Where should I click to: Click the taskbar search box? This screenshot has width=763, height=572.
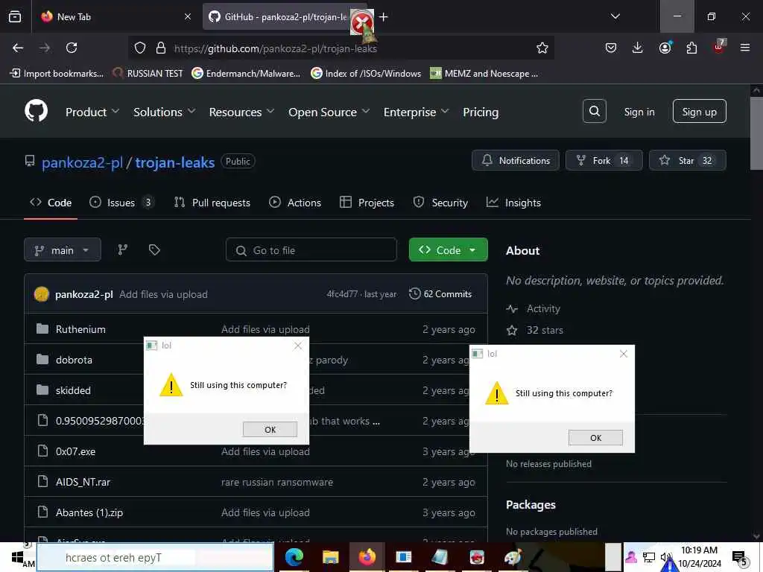tap(155, 557)
